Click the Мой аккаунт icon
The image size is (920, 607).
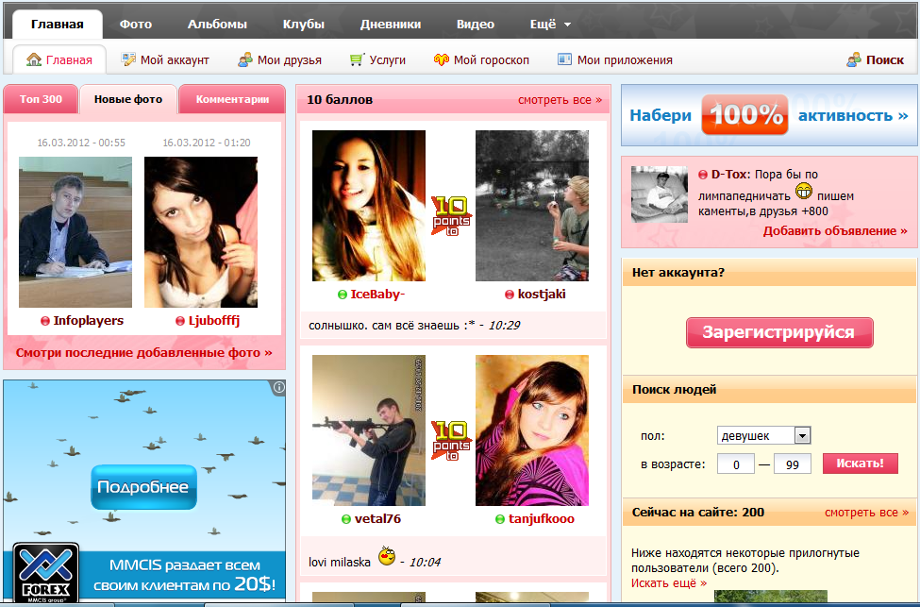tap(129, 59)
